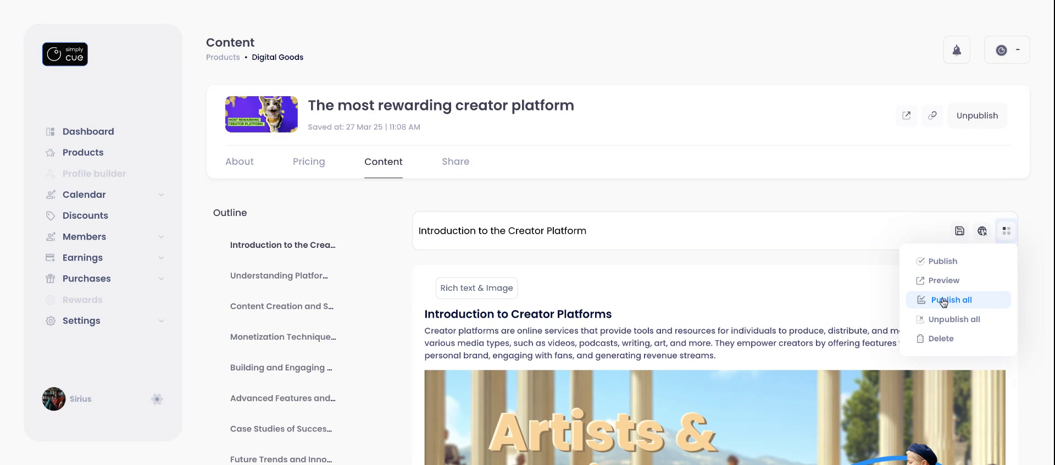
Task: Open product in new tab icon
Action: (x=907, y=115)
